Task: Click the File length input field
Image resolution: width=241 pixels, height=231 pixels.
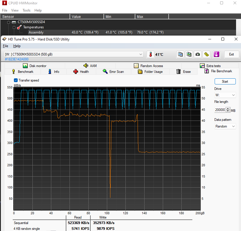Action: tap(220, 110)
